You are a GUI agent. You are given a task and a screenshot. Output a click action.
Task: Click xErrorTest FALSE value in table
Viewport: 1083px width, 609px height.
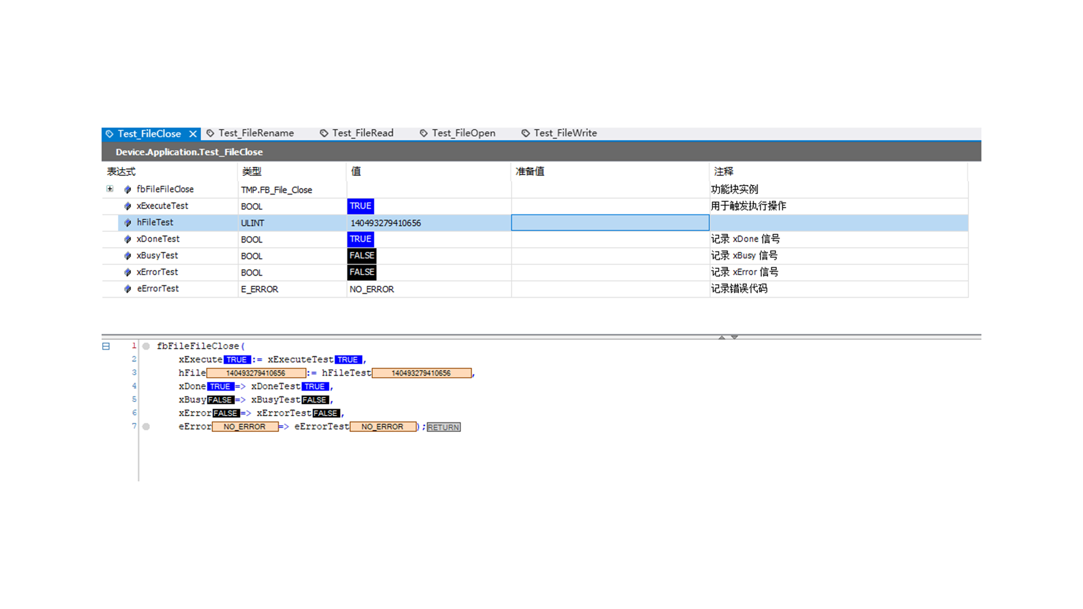[362, 272]
